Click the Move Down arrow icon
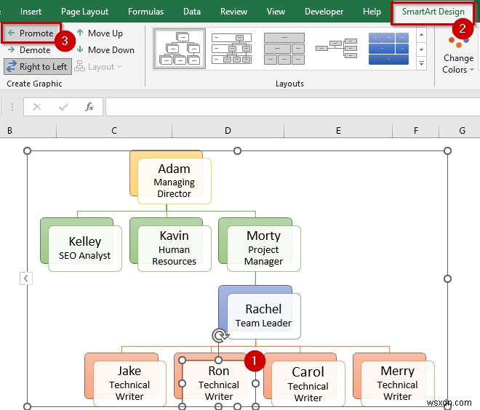The height and width of the screenshot is (410, 480). point(80,49)
